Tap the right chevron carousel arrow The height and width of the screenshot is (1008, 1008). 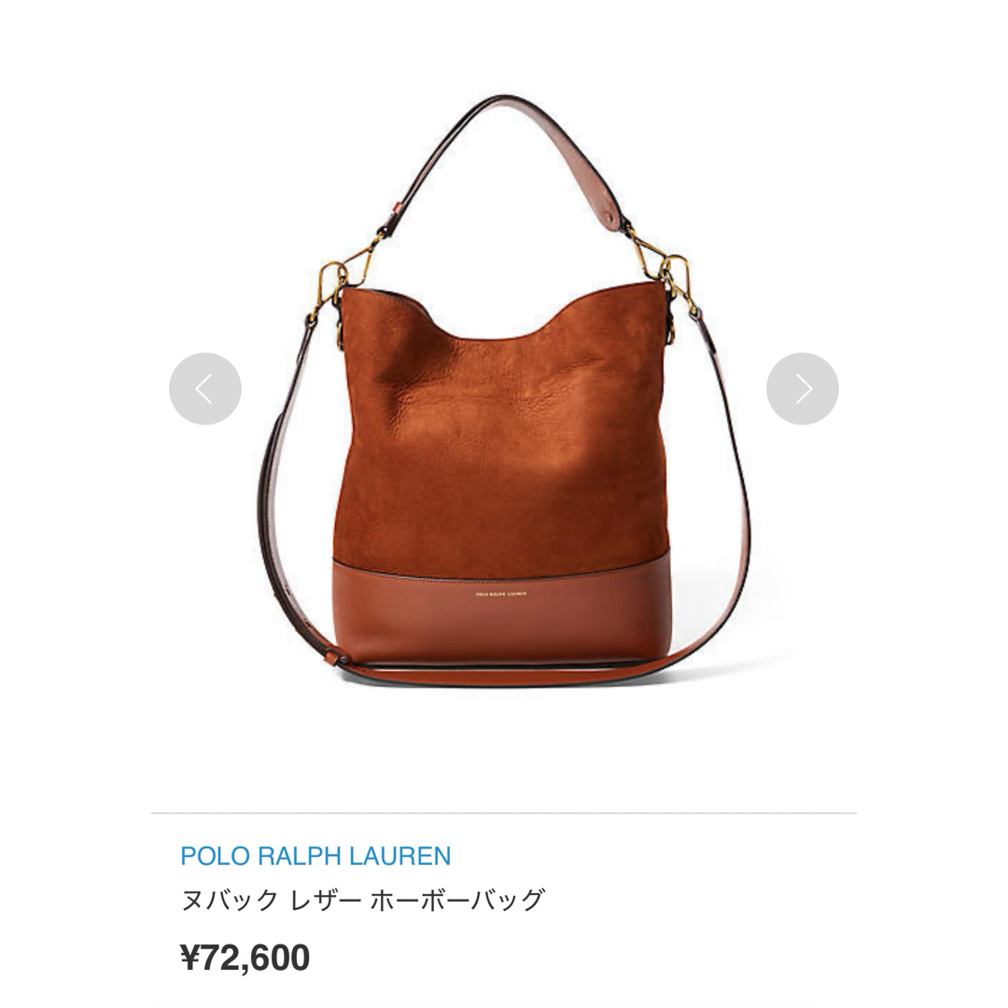[x=804, y=388]
